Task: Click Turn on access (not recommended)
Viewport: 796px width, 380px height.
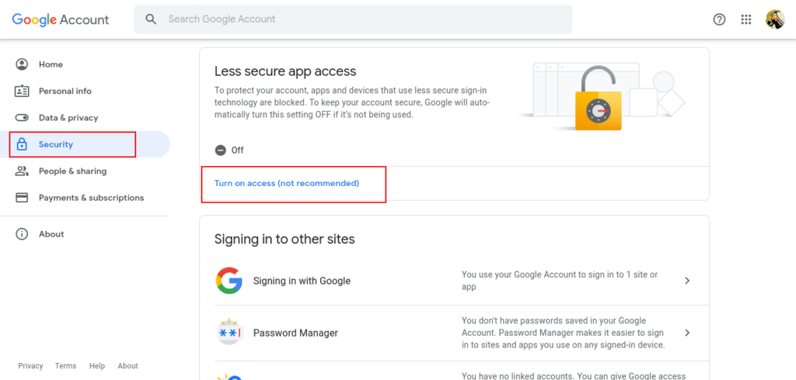Action: [x=287, y=184]
